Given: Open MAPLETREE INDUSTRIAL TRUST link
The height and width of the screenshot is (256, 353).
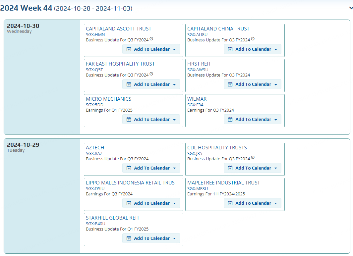Looking at the screenshot, I should click(223, 183).
